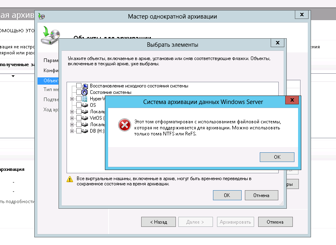Select the Hyper-V tree label
Screen dimensions: 336x245
pos(97,99)
